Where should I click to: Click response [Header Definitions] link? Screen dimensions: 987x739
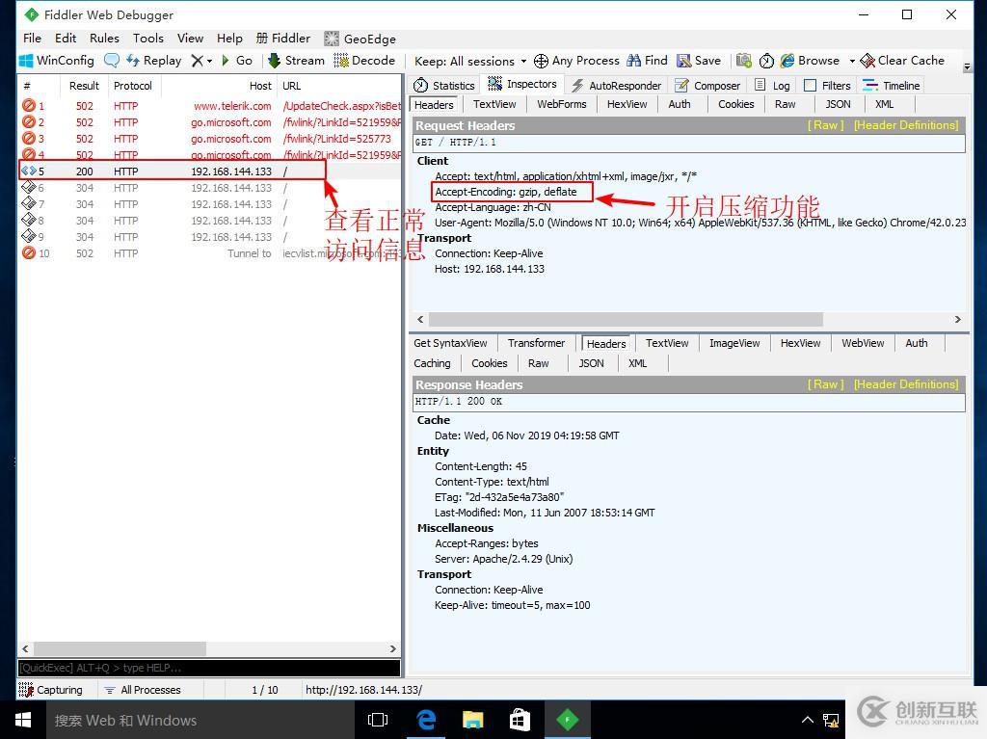coord(905,384)
